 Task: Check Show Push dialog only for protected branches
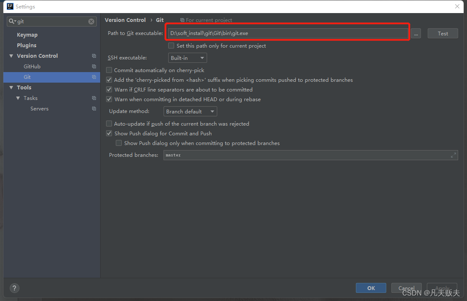coord(118,143)
